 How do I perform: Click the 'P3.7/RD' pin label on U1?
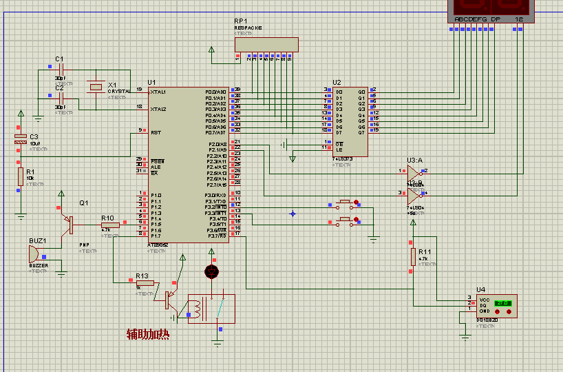(217, 236)
